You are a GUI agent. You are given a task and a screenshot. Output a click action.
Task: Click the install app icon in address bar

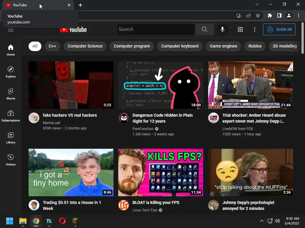[239, 15]
